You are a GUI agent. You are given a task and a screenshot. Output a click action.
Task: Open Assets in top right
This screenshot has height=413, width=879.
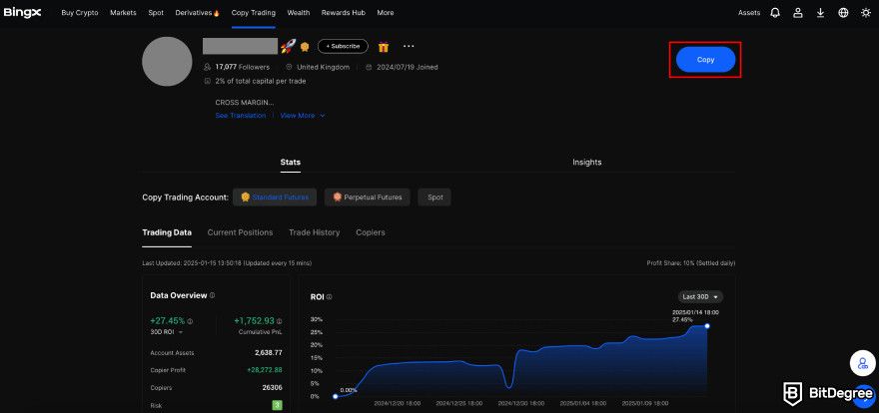click(749, 12)
